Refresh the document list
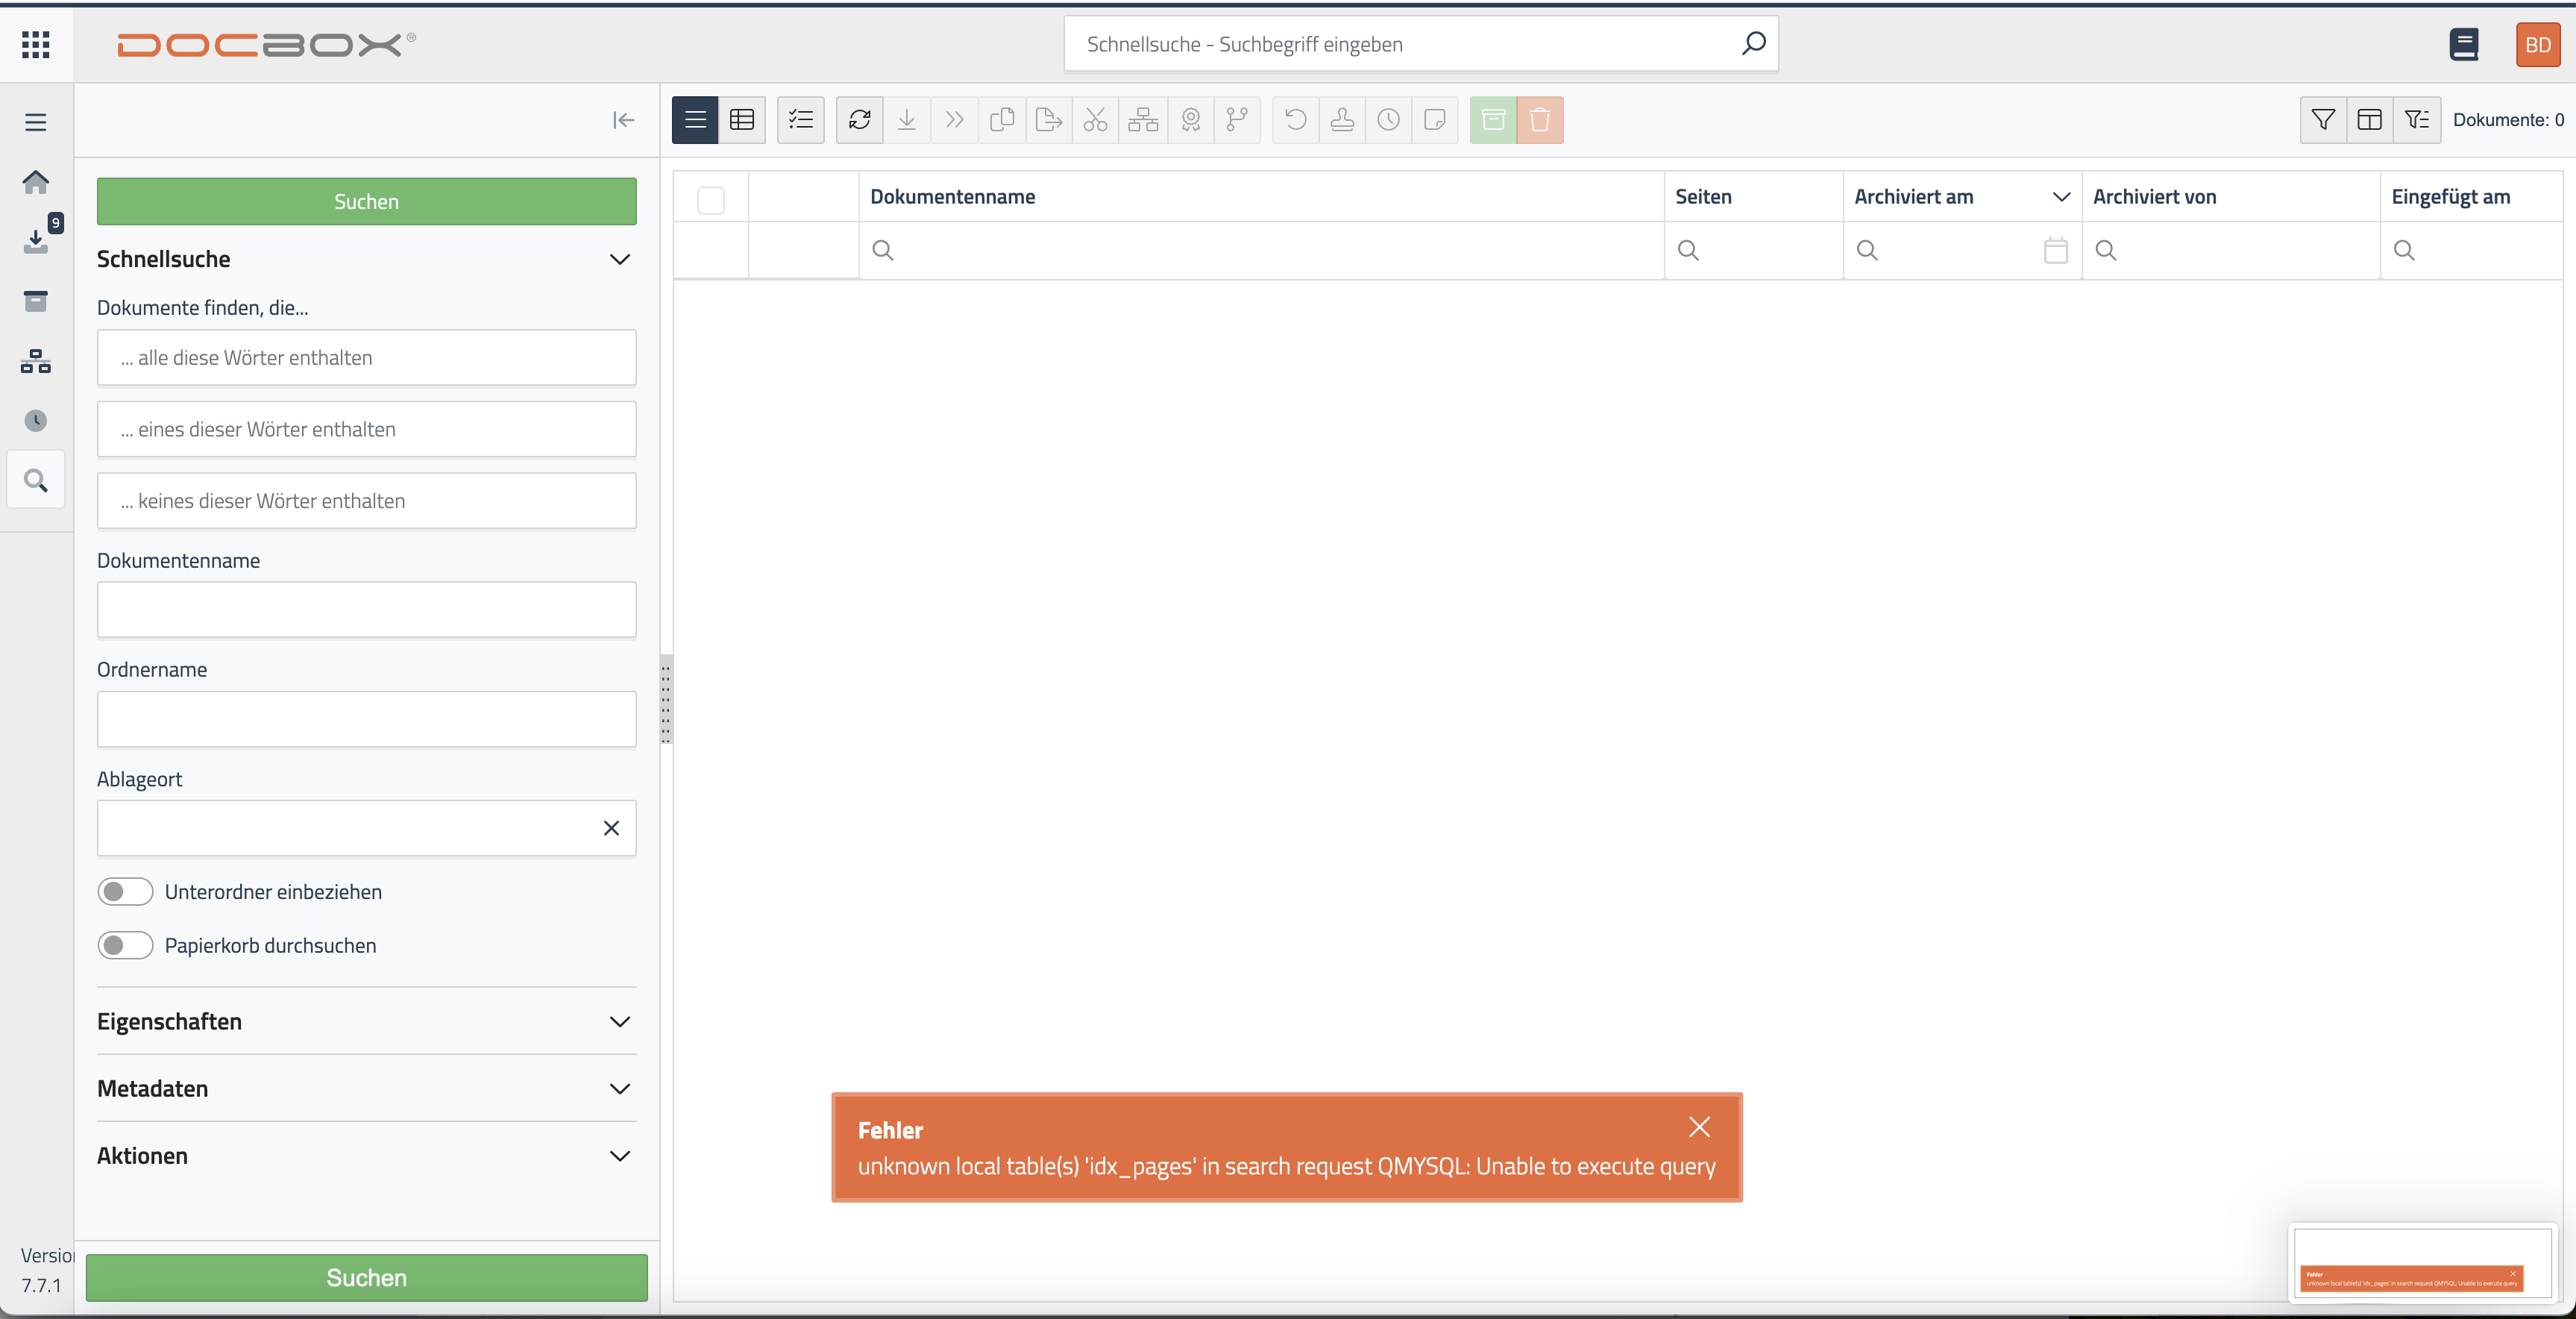Viewport: 2576px width, 1319px height. 860,120
